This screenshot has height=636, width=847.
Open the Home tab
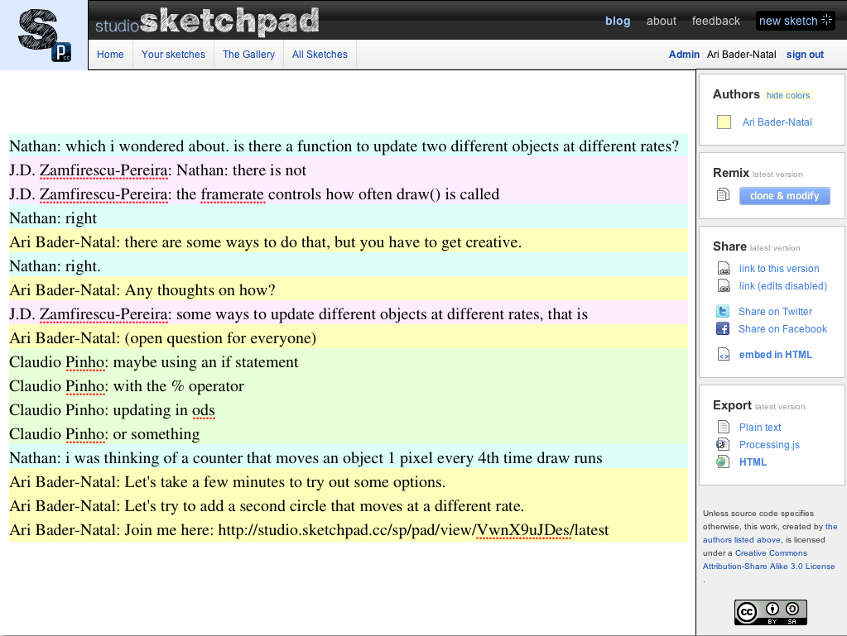pyautogui.click(x=110, y=55)
